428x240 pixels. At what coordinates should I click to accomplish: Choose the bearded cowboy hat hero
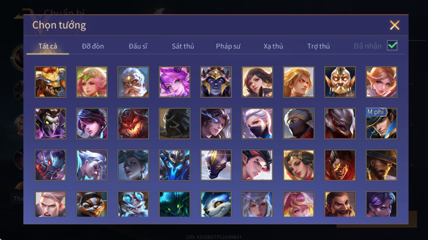click(x=381, y=165)
